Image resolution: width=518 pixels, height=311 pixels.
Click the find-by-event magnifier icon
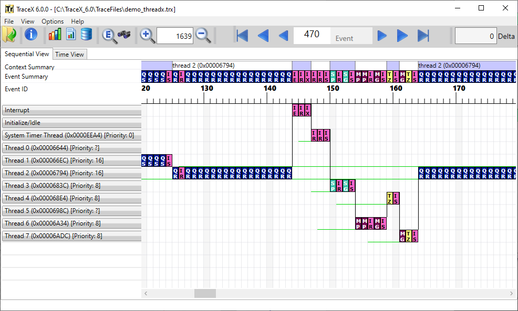109,35
